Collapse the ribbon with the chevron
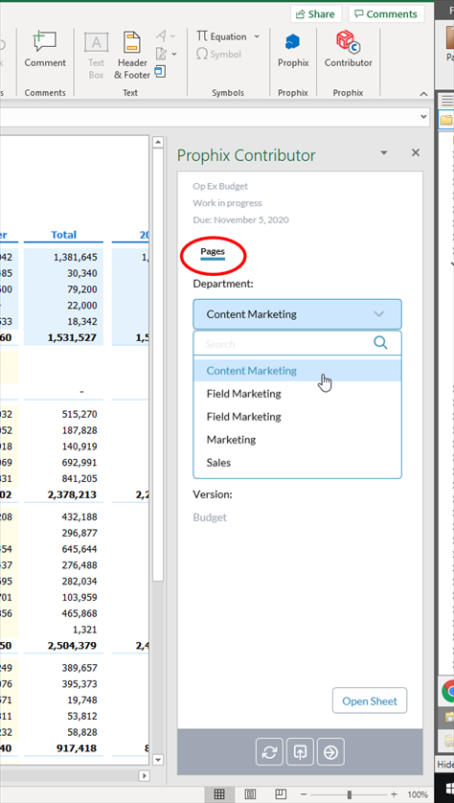 pyautogui.click(x=423, y=94)
